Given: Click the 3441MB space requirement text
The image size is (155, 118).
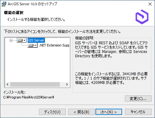Looking at the screenshot, I should (129, 74).
